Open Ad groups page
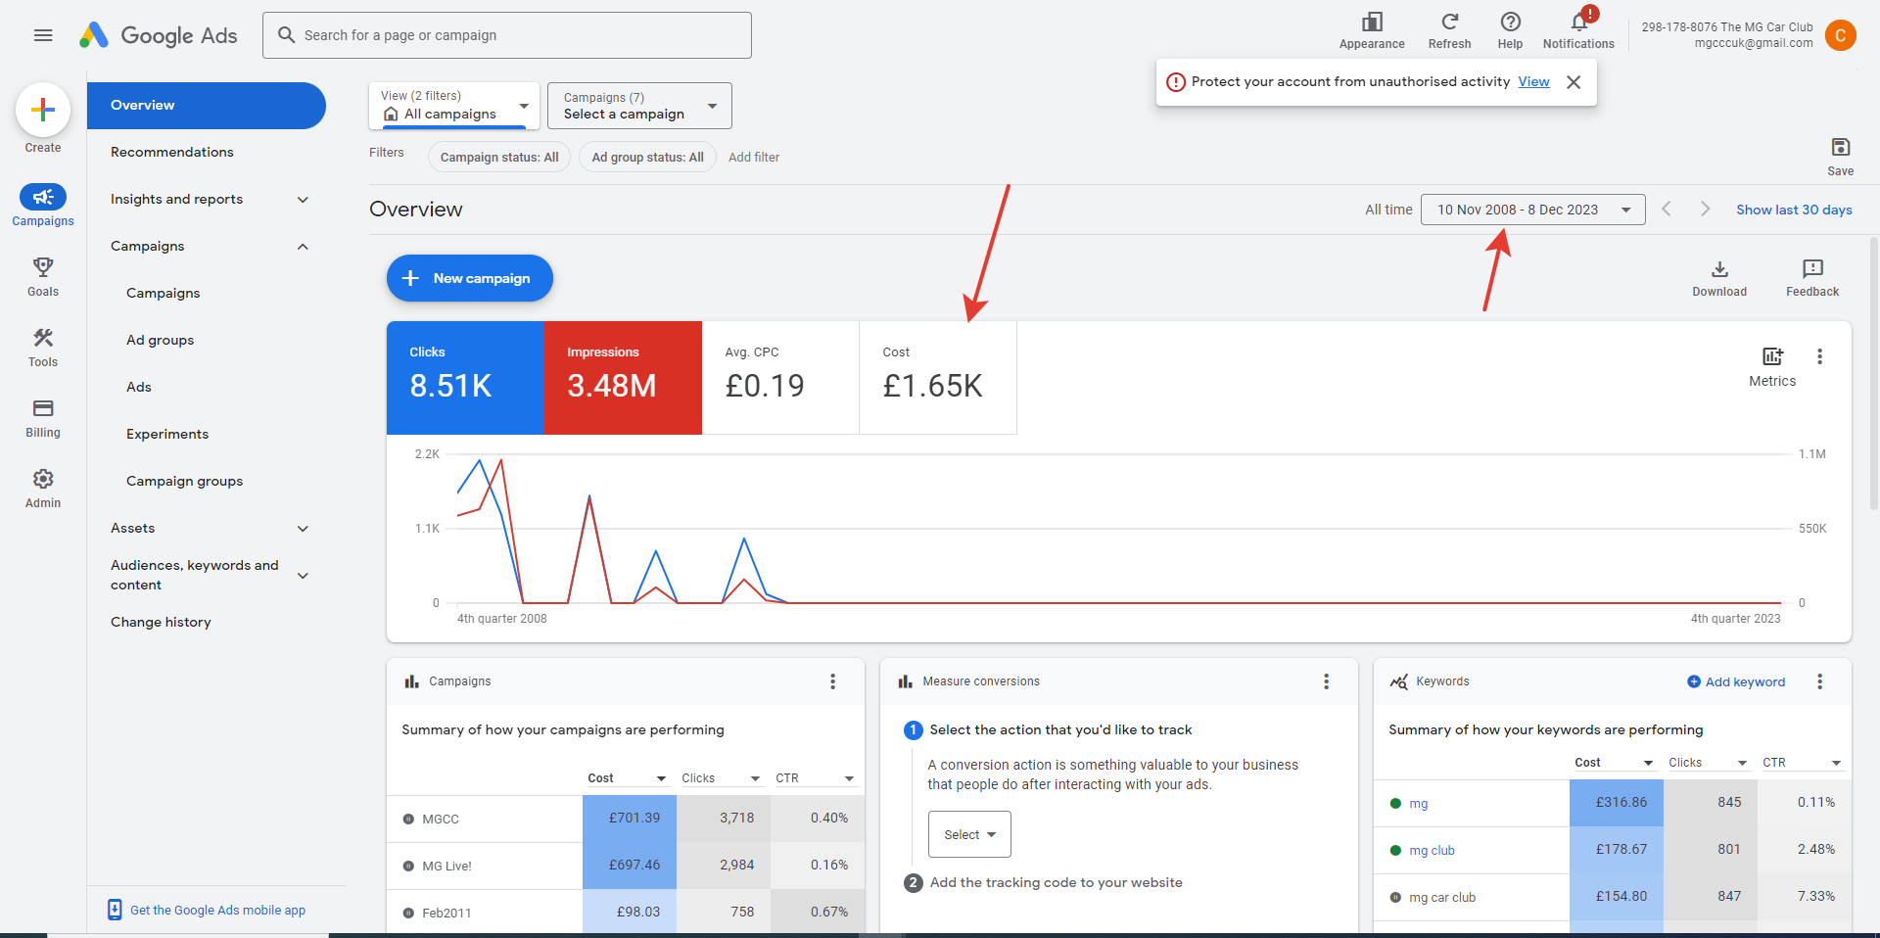This screenshot has height=938, width=1880. [x=161, y=341]
